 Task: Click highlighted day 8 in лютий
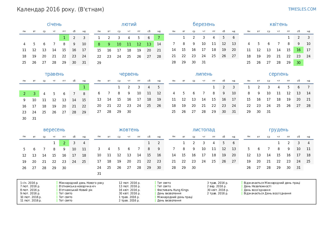[99, 44]
